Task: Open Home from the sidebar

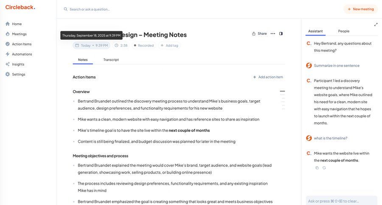Action: pyautogui.click(x=17, y=24)
